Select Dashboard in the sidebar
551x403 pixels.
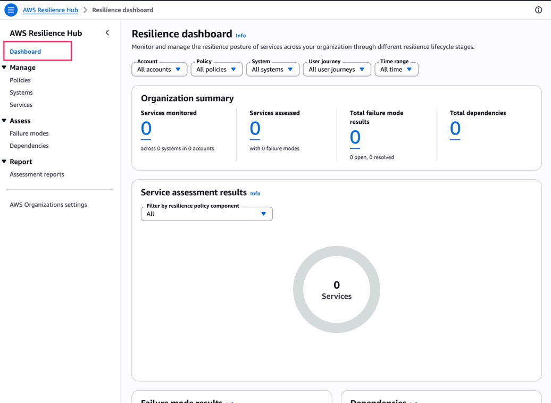[x=26, y=51]
